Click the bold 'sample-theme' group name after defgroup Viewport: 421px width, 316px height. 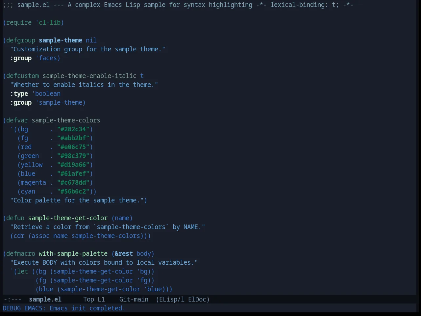point(61,40)
